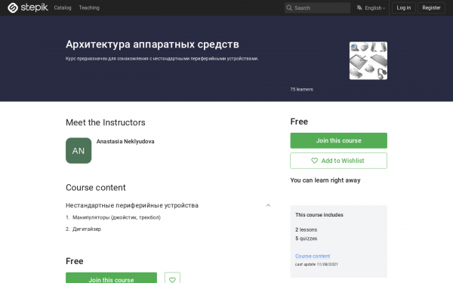This screenshot has width=453, height=283.
Task: Click the You can learn right away text
Action: pos(325,180)
